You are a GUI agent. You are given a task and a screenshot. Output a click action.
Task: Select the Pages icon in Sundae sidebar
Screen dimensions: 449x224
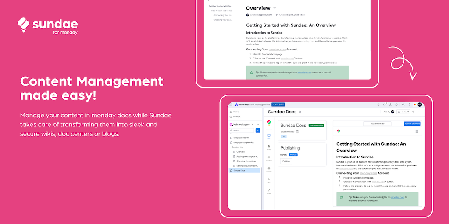click(269, 147)
